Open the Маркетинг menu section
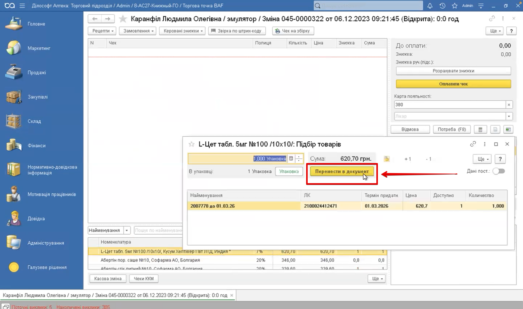This screenshot has height=309, width=523. point(39,48)
